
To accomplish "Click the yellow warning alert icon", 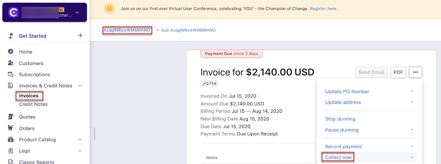I will (x=109, y=9).
